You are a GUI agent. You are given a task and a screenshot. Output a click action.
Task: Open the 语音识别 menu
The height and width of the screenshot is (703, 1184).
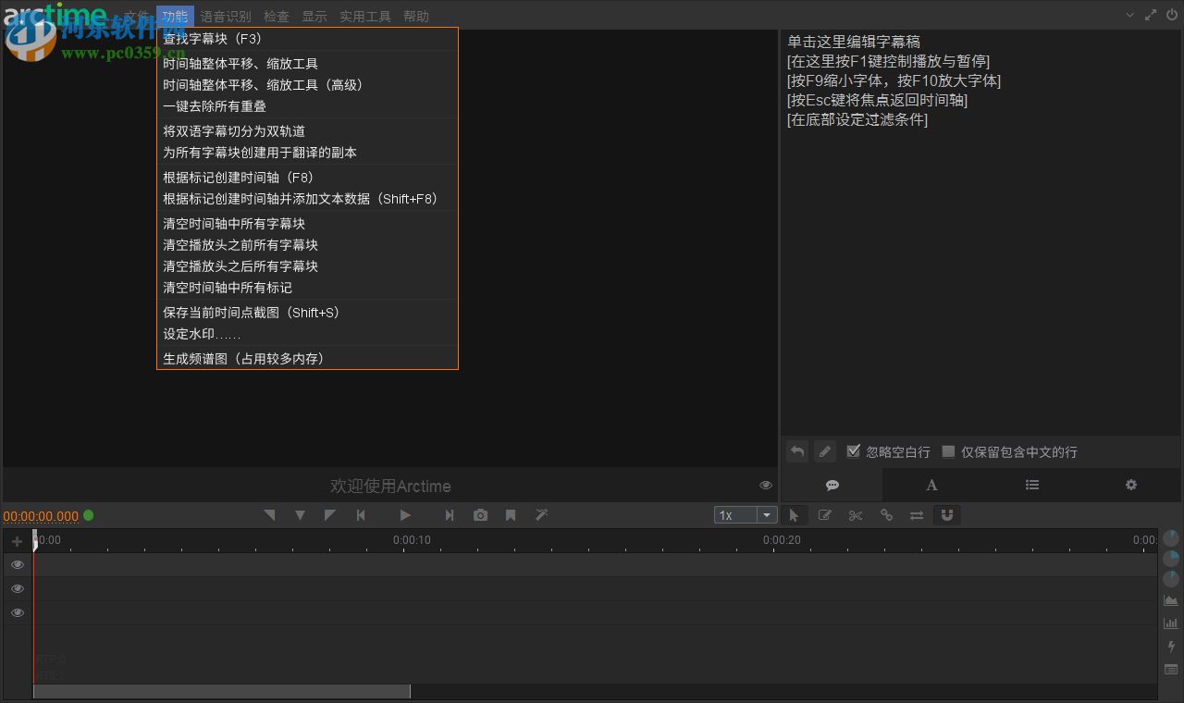click(x=225, y=16)
